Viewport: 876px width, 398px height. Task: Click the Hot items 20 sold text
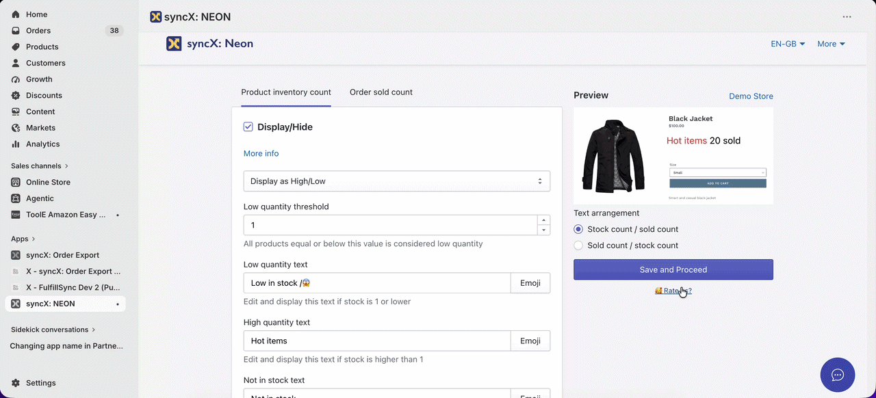[x=704, y=141]
